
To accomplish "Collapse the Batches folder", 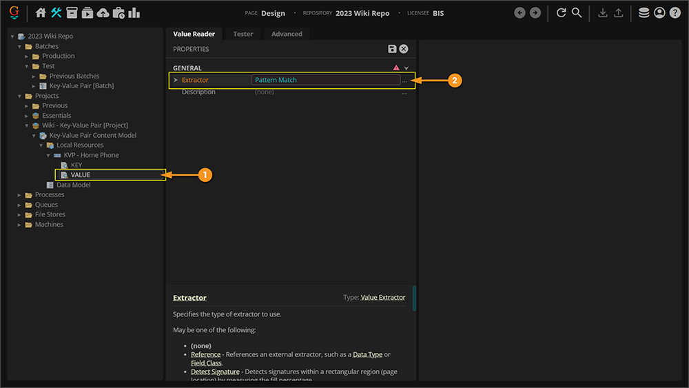I will click(x=19, y=46).
